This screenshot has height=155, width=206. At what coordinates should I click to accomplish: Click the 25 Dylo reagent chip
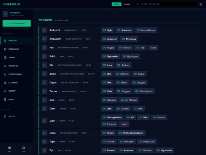coord(108,30)
